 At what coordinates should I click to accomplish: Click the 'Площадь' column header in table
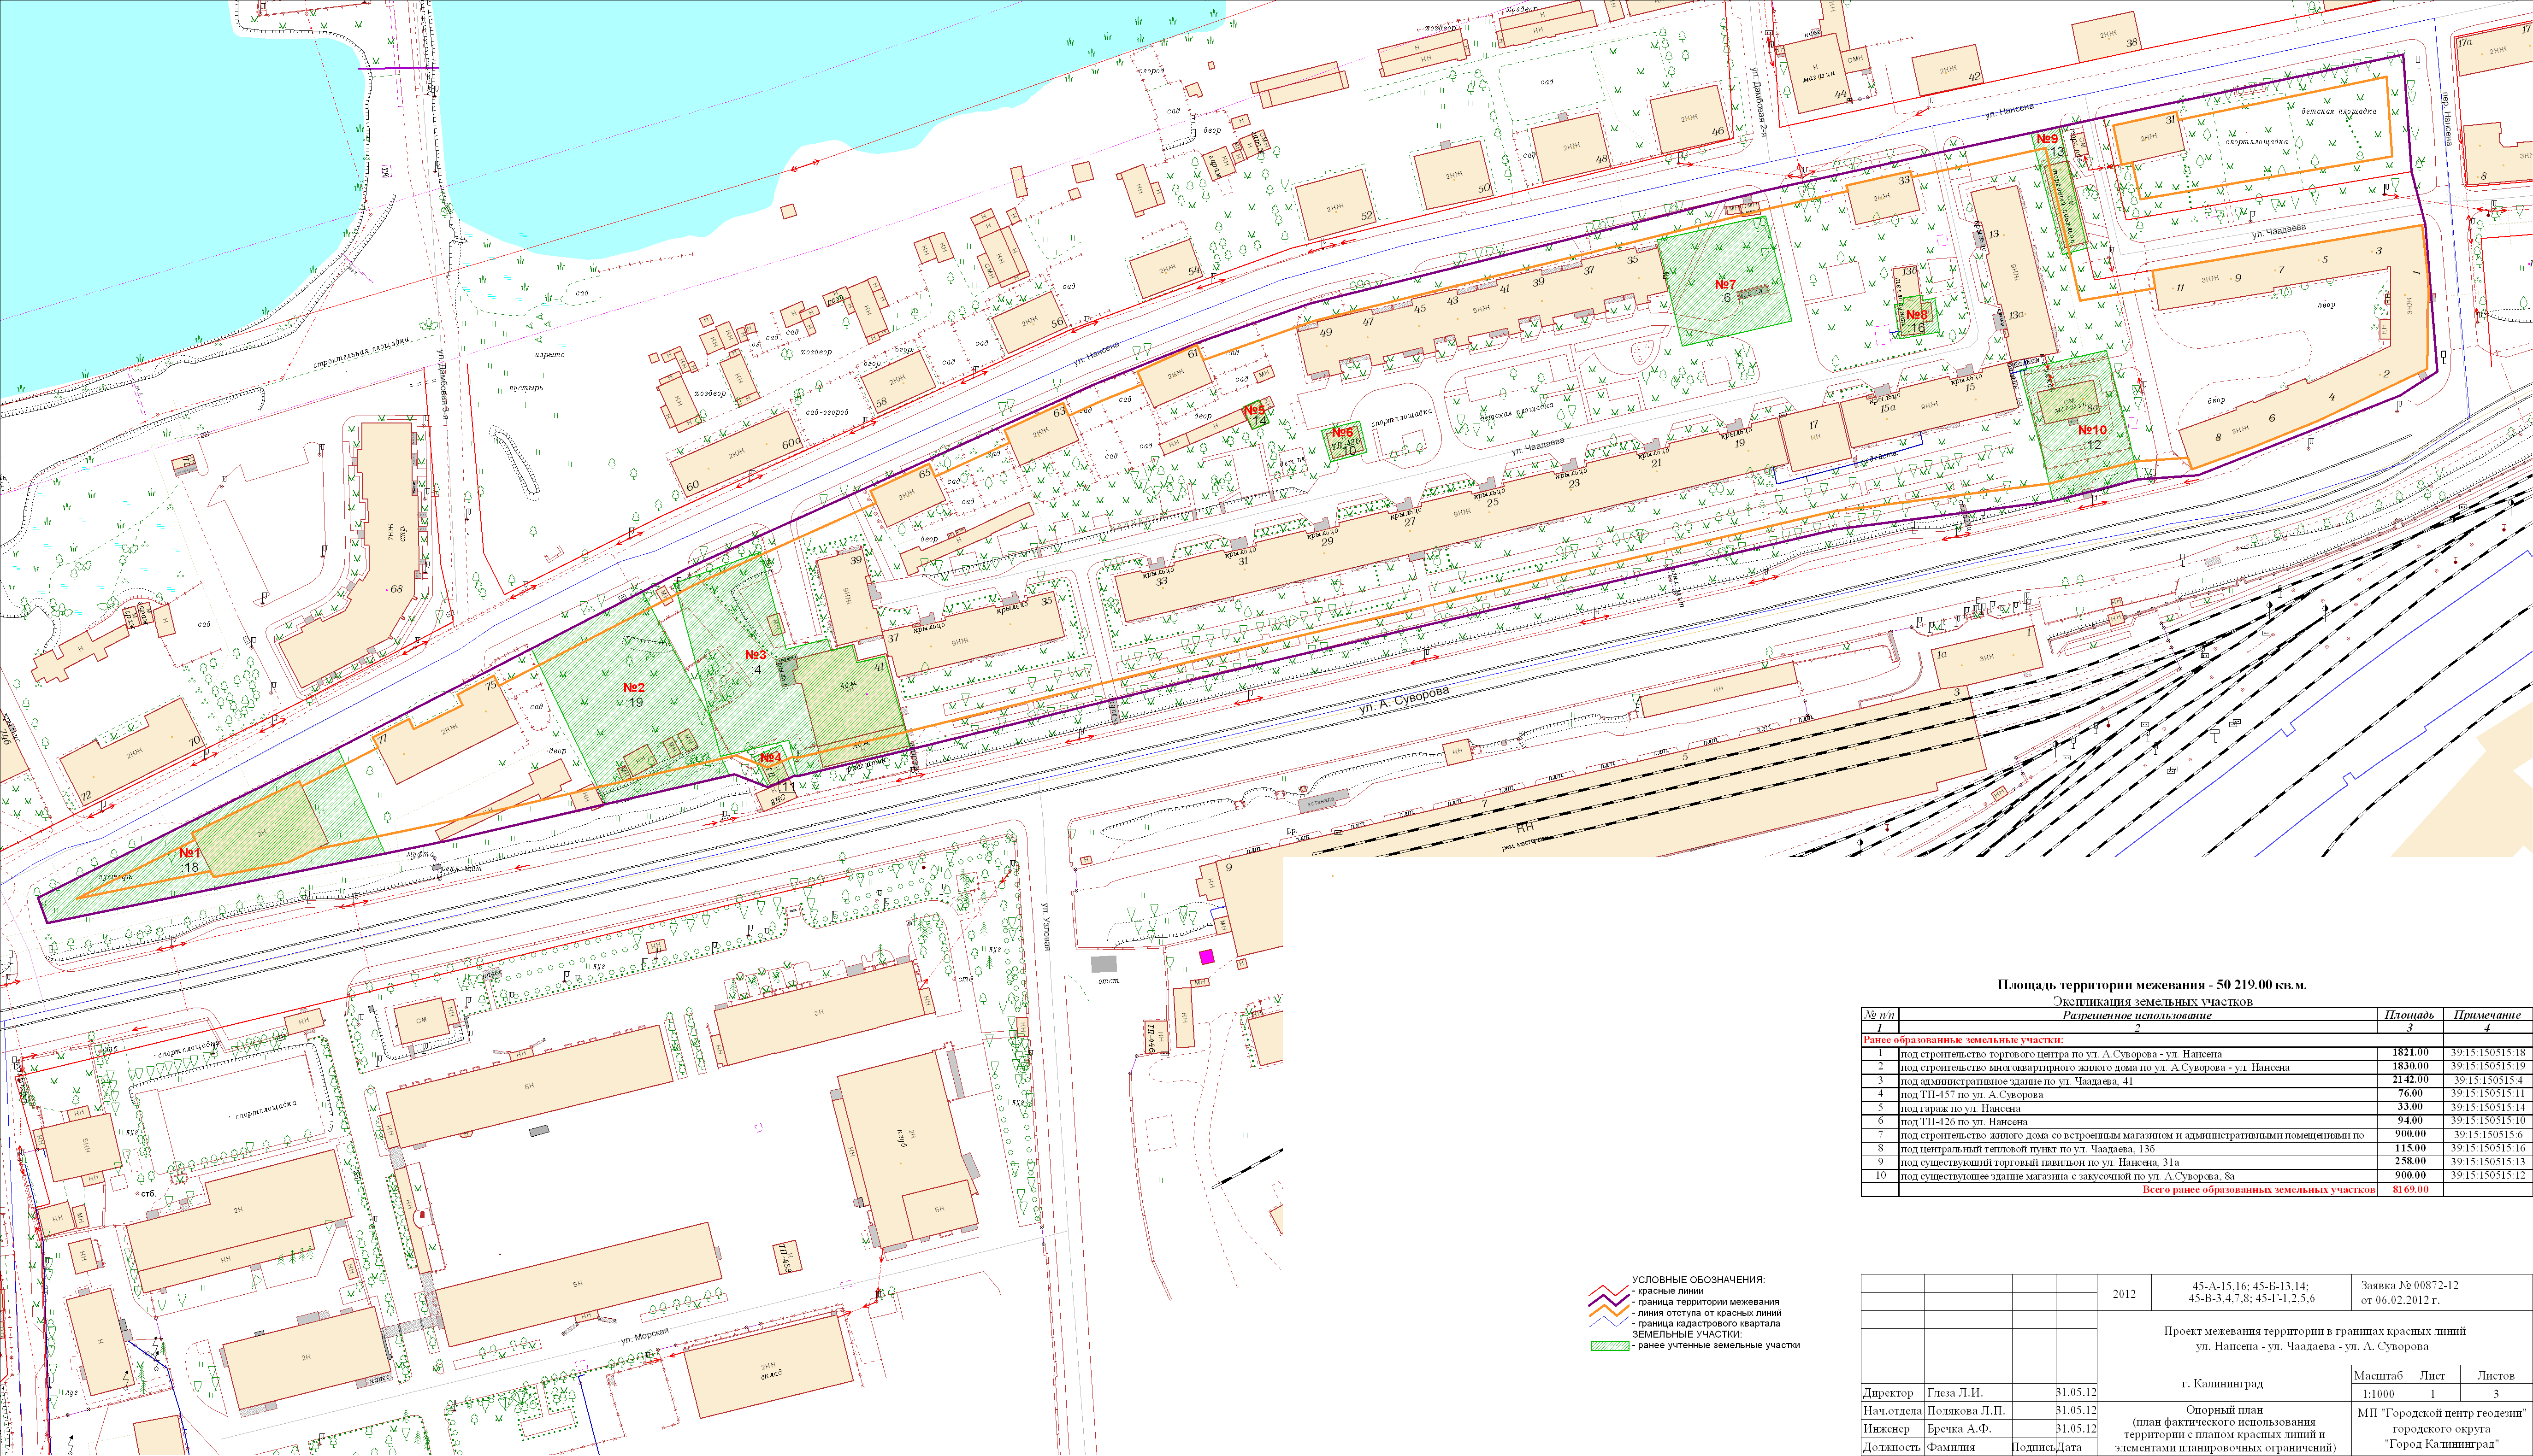pos(2409,1015)
